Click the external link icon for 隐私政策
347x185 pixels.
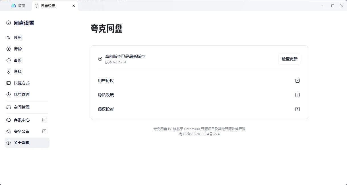(x=298, y=95)
